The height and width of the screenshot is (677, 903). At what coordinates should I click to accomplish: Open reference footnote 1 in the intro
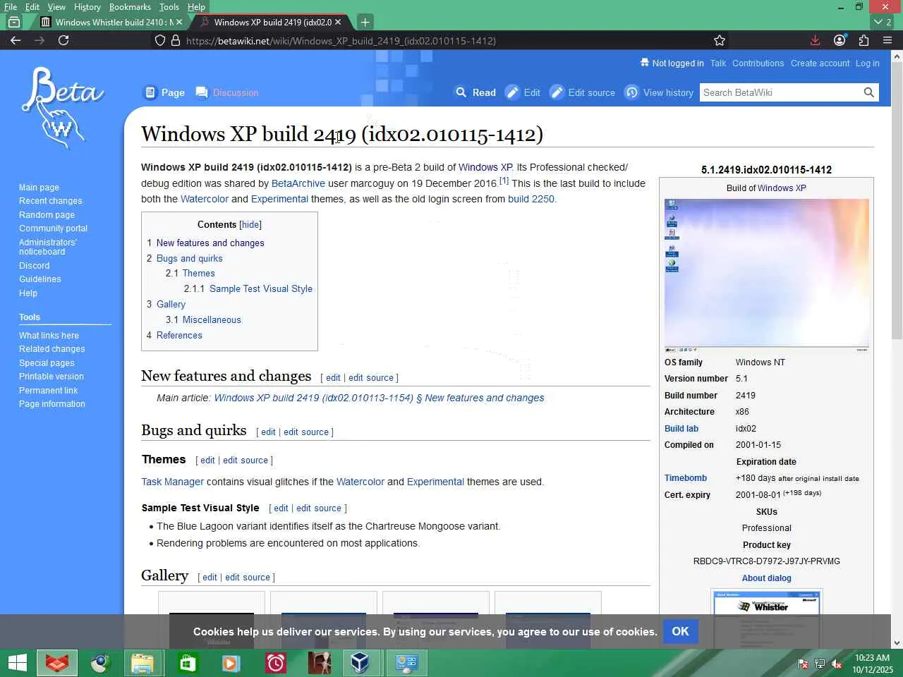[504, 181]
